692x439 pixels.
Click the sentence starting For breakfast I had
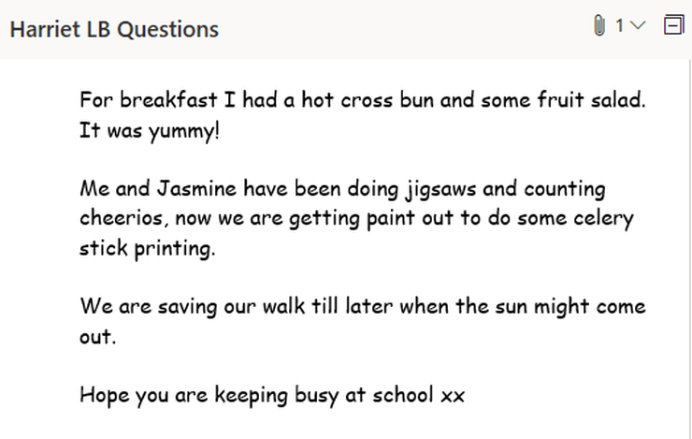coord(362,100)
